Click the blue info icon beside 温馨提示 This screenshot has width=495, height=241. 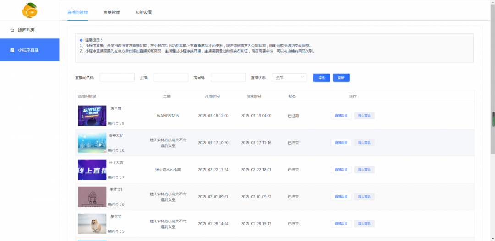coord(81,40)
